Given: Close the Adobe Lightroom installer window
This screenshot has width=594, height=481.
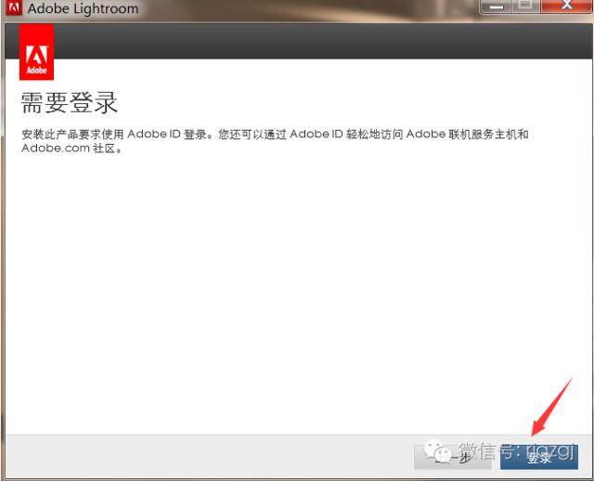Looking at the screenshot, I should tap(563, 6).
